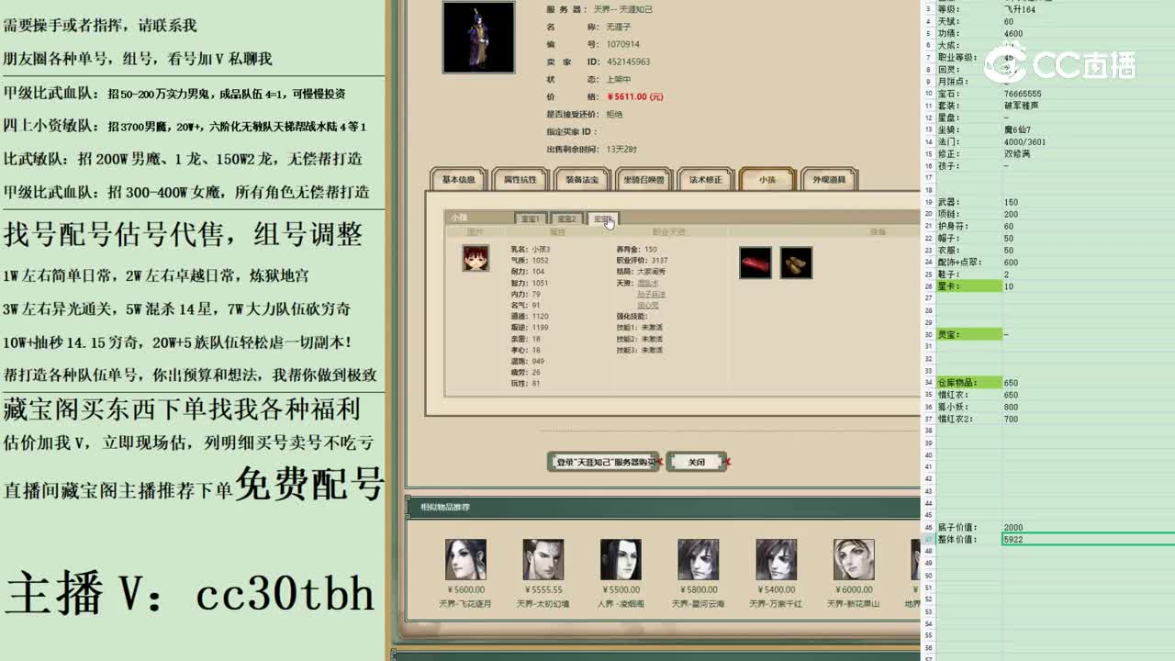Open recommended character 人界-凌烟阁 portrait
Viewport: 1175px width, 661px height.
click(x=621, y=560)
